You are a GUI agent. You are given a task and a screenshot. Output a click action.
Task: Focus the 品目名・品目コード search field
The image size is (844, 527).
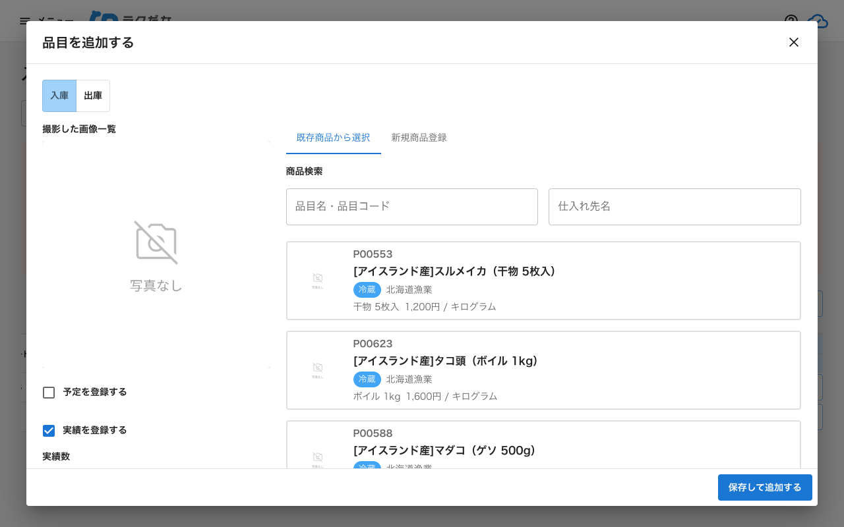[412, 207]
